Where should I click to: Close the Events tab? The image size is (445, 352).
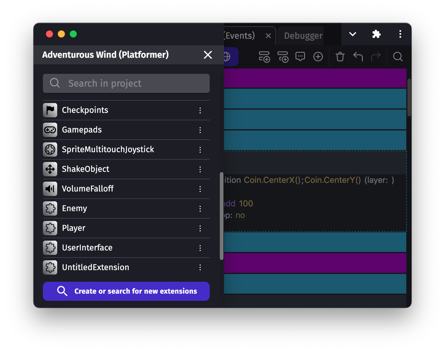tap(268, 36)
